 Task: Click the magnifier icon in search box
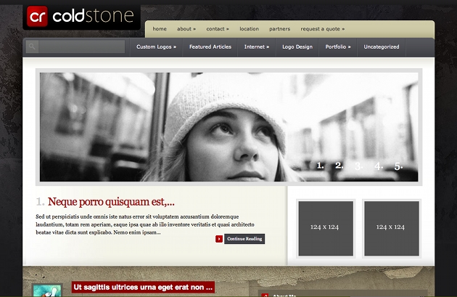point(32,47)
